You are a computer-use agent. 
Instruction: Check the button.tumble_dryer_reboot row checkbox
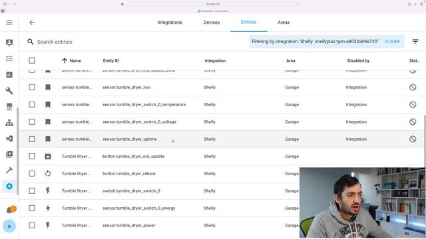tap(32, 173)
